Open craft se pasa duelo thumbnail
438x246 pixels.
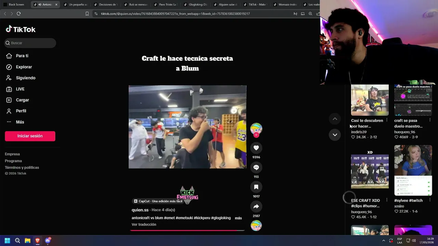(x=413, y=100)
